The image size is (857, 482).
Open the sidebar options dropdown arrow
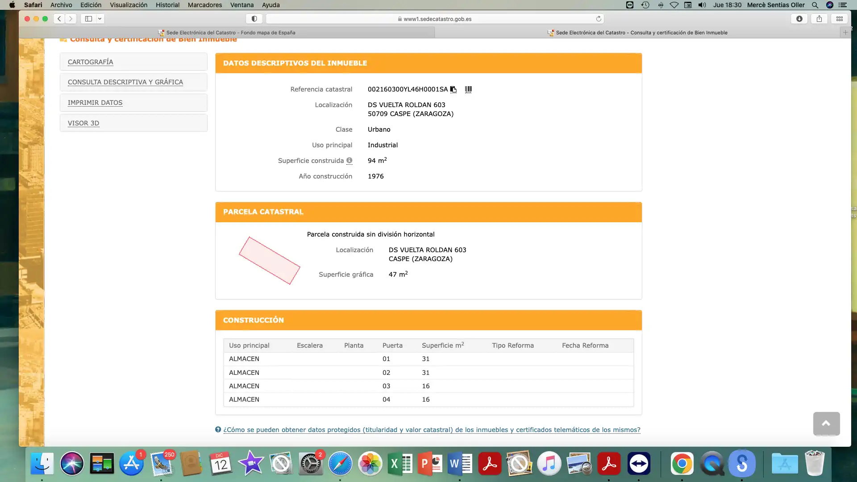point(100,19)
